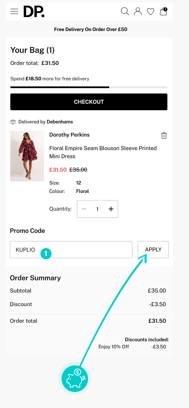Screen dimensions: 189x408
Task: Click the CHECKOUT button
Action: tap(89, 102)
